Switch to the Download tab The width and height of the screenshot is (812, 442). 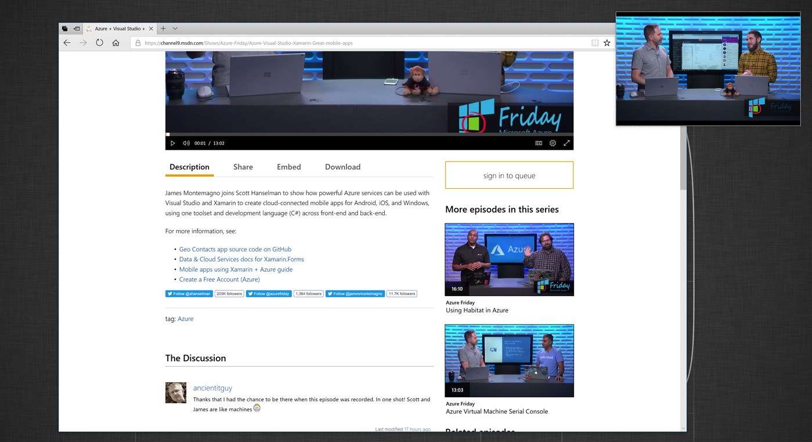click(x=342, y=167)
